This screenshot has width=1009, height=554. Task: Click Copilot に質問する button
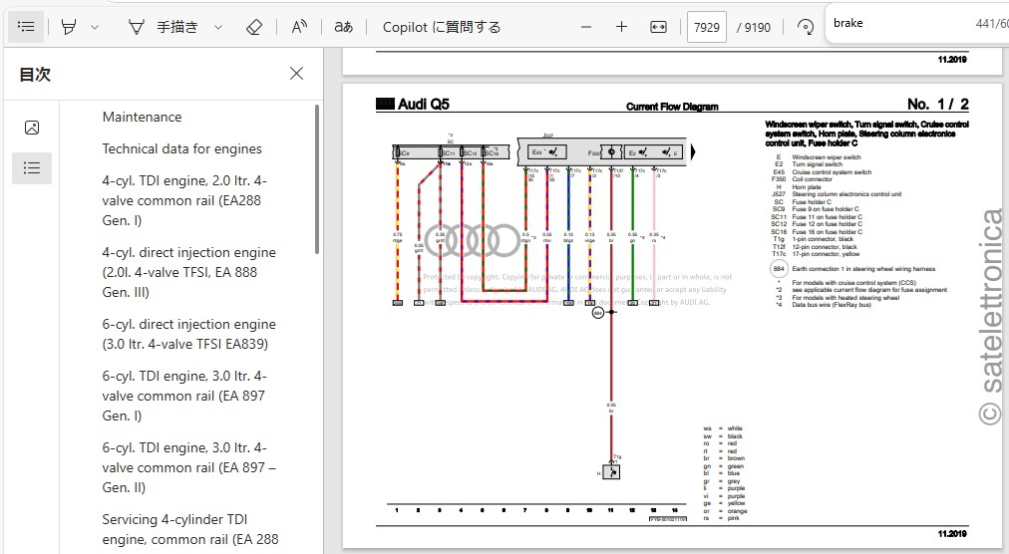pos(442,27)
